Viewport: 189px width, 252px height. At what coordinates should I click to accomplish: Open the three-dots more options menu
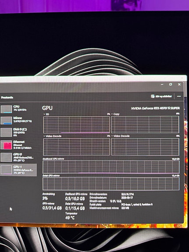[179, 96]
